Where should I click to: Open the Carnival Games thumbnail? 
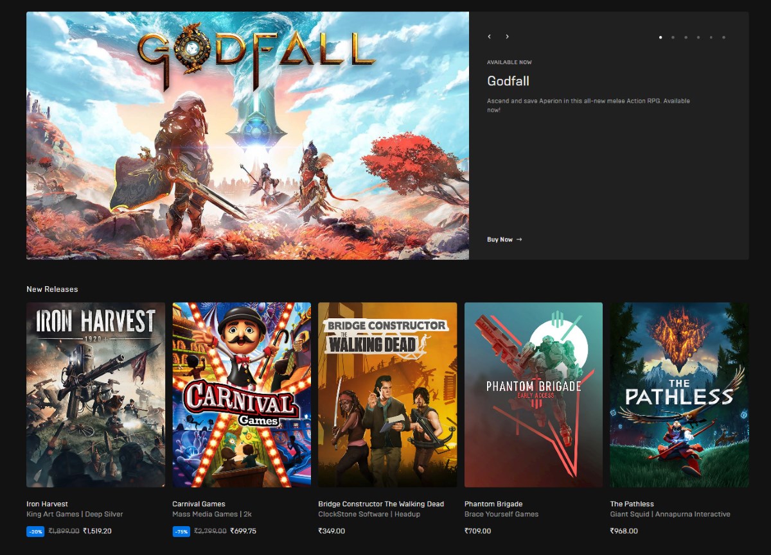241,394
